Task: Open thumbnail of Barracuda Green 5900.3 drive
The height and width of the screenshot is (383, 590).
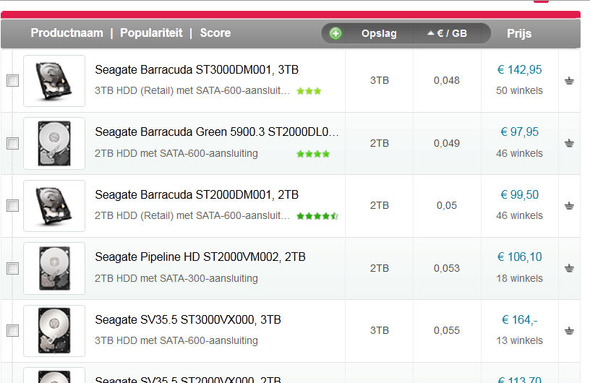Action: [x=54, y=143]
